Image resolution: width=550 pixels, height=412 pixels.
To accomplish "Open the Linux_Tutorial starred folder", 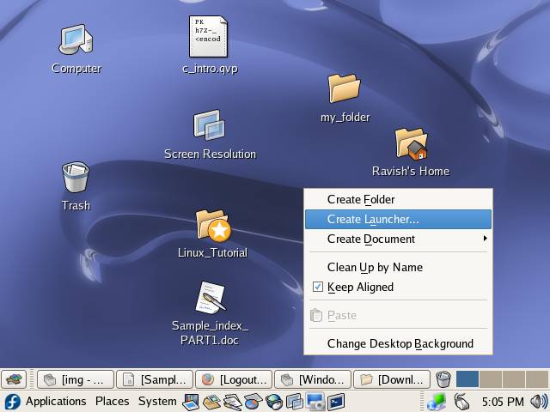I will (x=212, y=225).
